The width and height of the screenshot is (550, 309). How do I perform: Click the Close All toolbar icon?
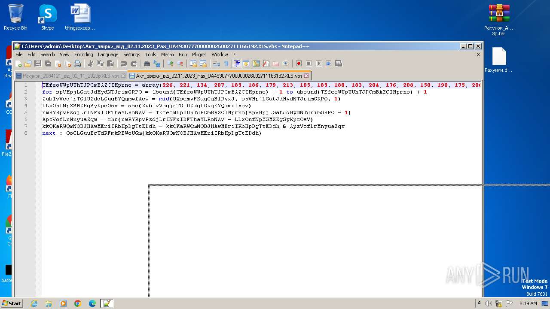67,64
